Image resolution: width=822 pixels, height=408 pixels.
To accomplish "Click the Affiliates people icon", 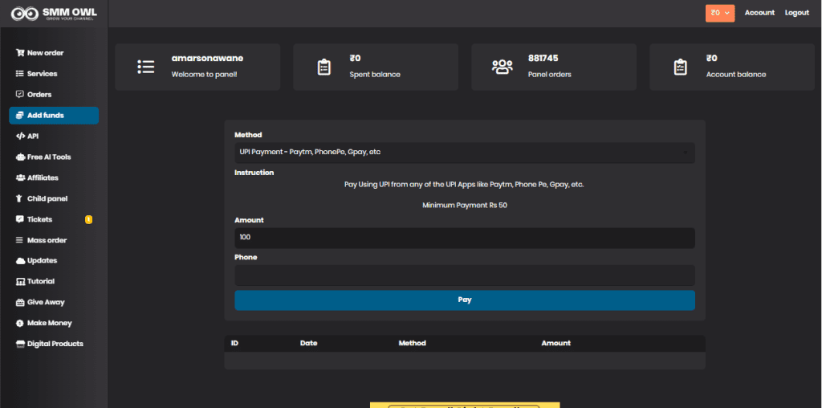I will [x=20, y=177].
